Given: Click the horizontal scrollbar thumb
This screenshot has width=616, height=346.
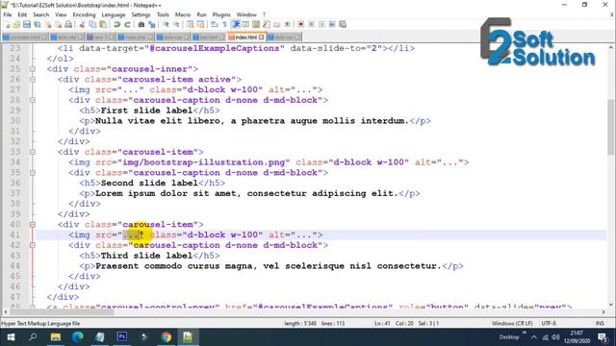Looking at the screenshot, I should pos(62,312).
